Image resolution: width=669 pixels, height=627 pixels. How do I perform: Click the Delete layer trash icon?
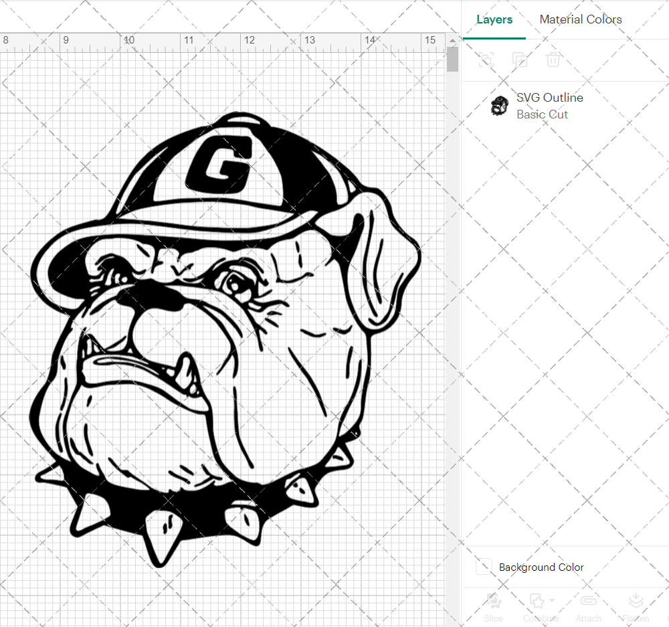pyautogui.click(x=553, y=60)
